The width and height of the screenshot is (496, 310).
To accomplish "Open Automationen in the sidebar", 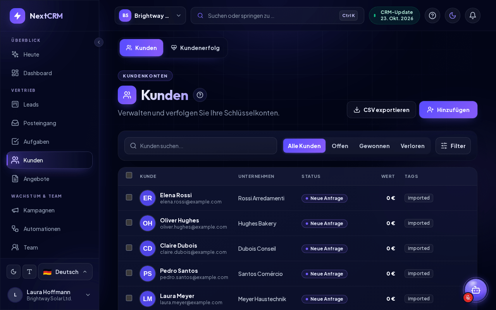I will [50, 229].
